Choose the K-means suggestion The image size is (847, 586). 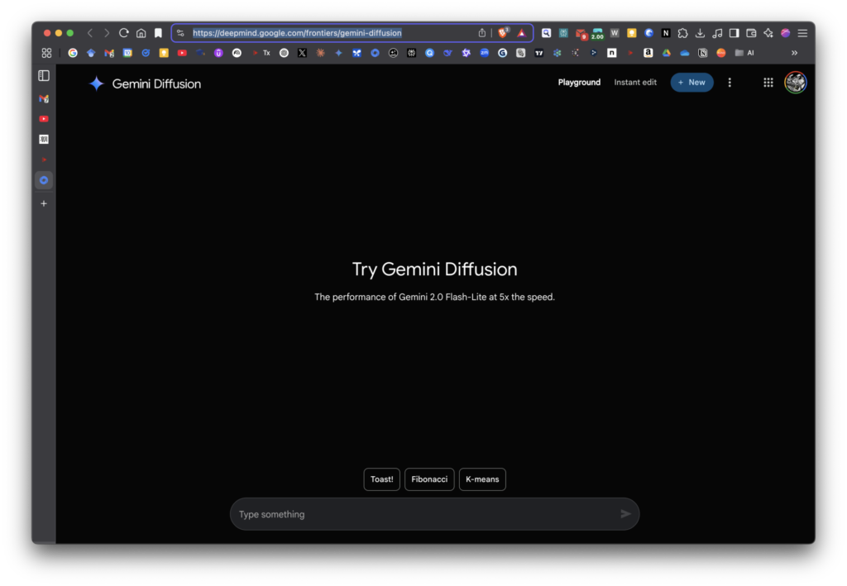482,479
